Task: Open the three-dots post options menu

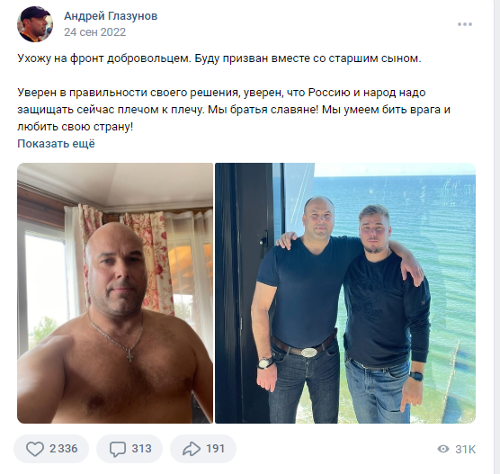Action: [465, 24]
